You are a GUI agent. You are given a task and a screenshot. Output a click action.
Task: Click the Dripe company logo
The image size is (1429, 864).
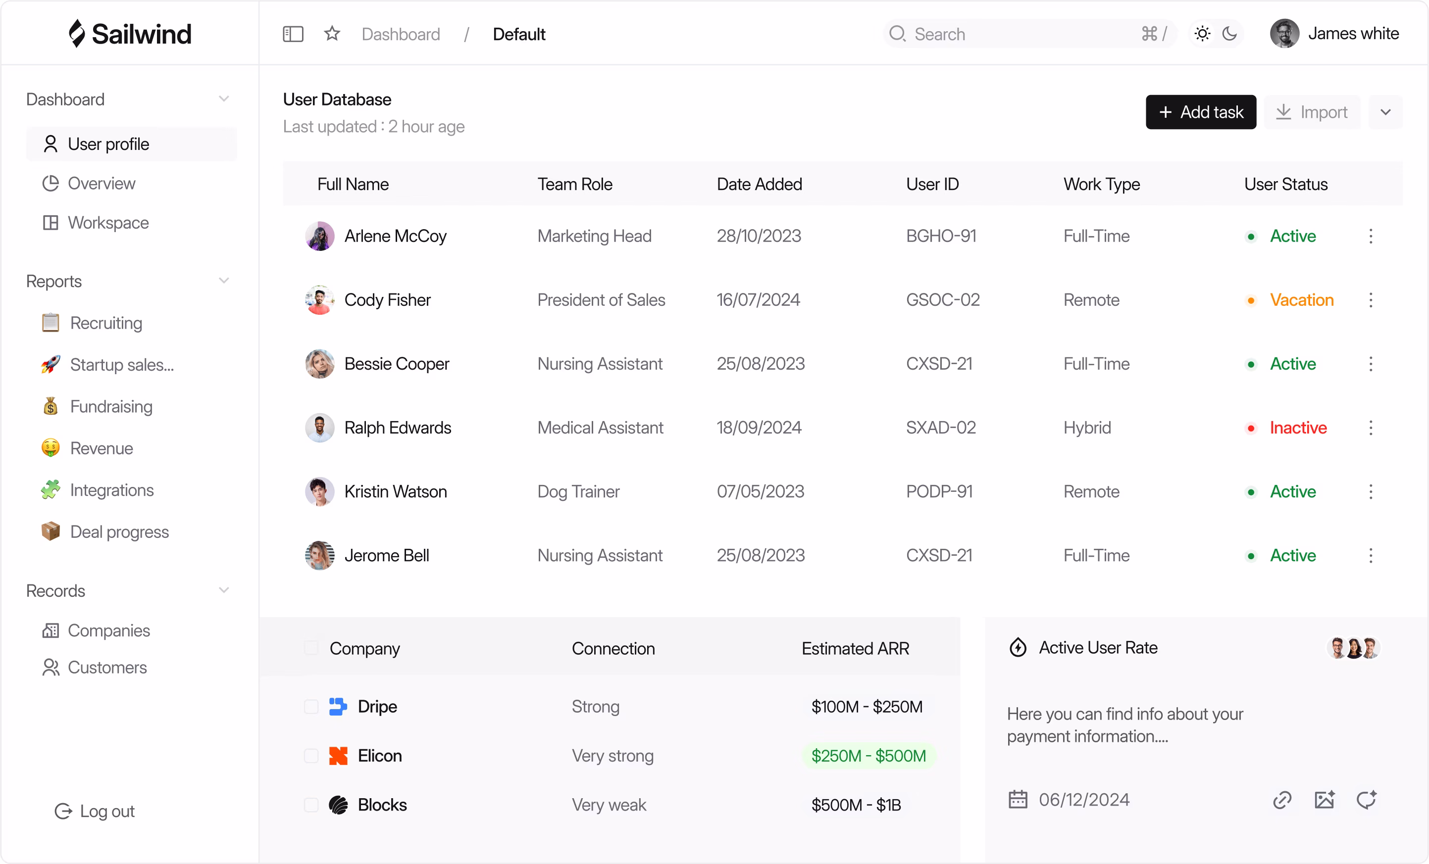338,706
